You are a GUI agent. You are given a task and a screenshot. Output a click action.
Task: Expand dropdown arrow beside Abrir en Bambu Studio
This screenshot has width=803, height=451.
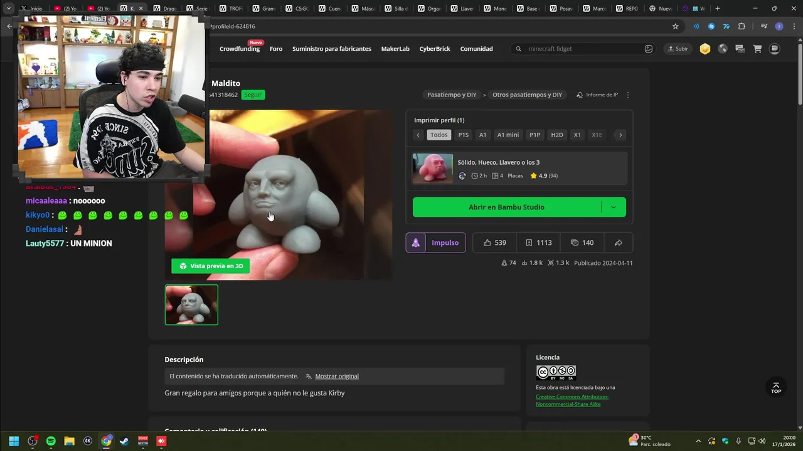pyautogui.click(x=614, y=207)
